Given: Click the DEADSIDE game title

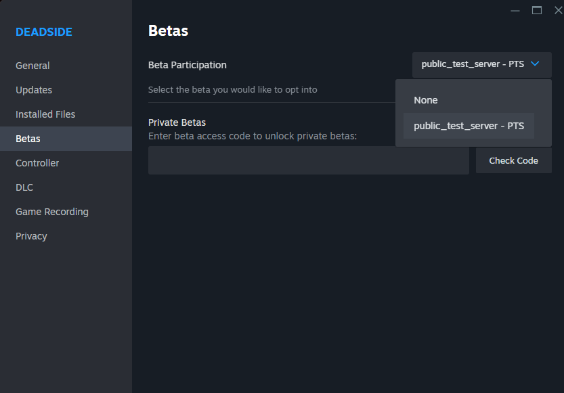Looking at the screenshot, I should tap(44, 32).
